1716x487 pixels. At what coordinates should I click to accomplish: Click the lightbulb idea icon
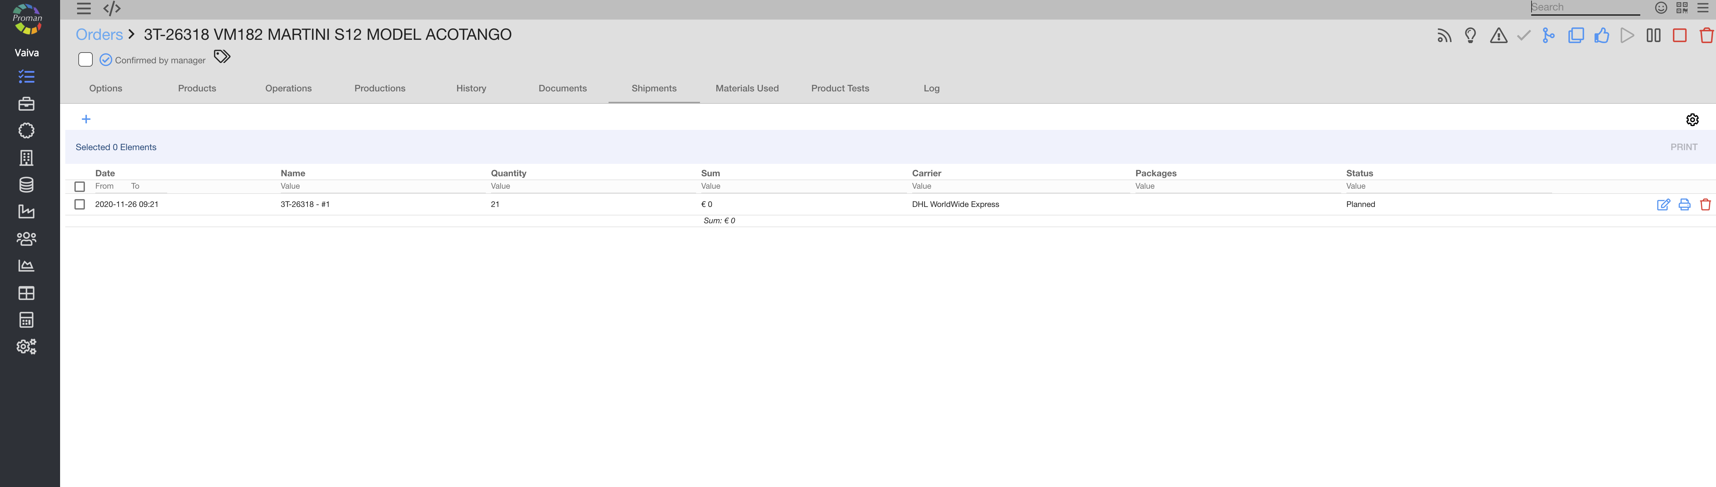[x=1470, y=36]
